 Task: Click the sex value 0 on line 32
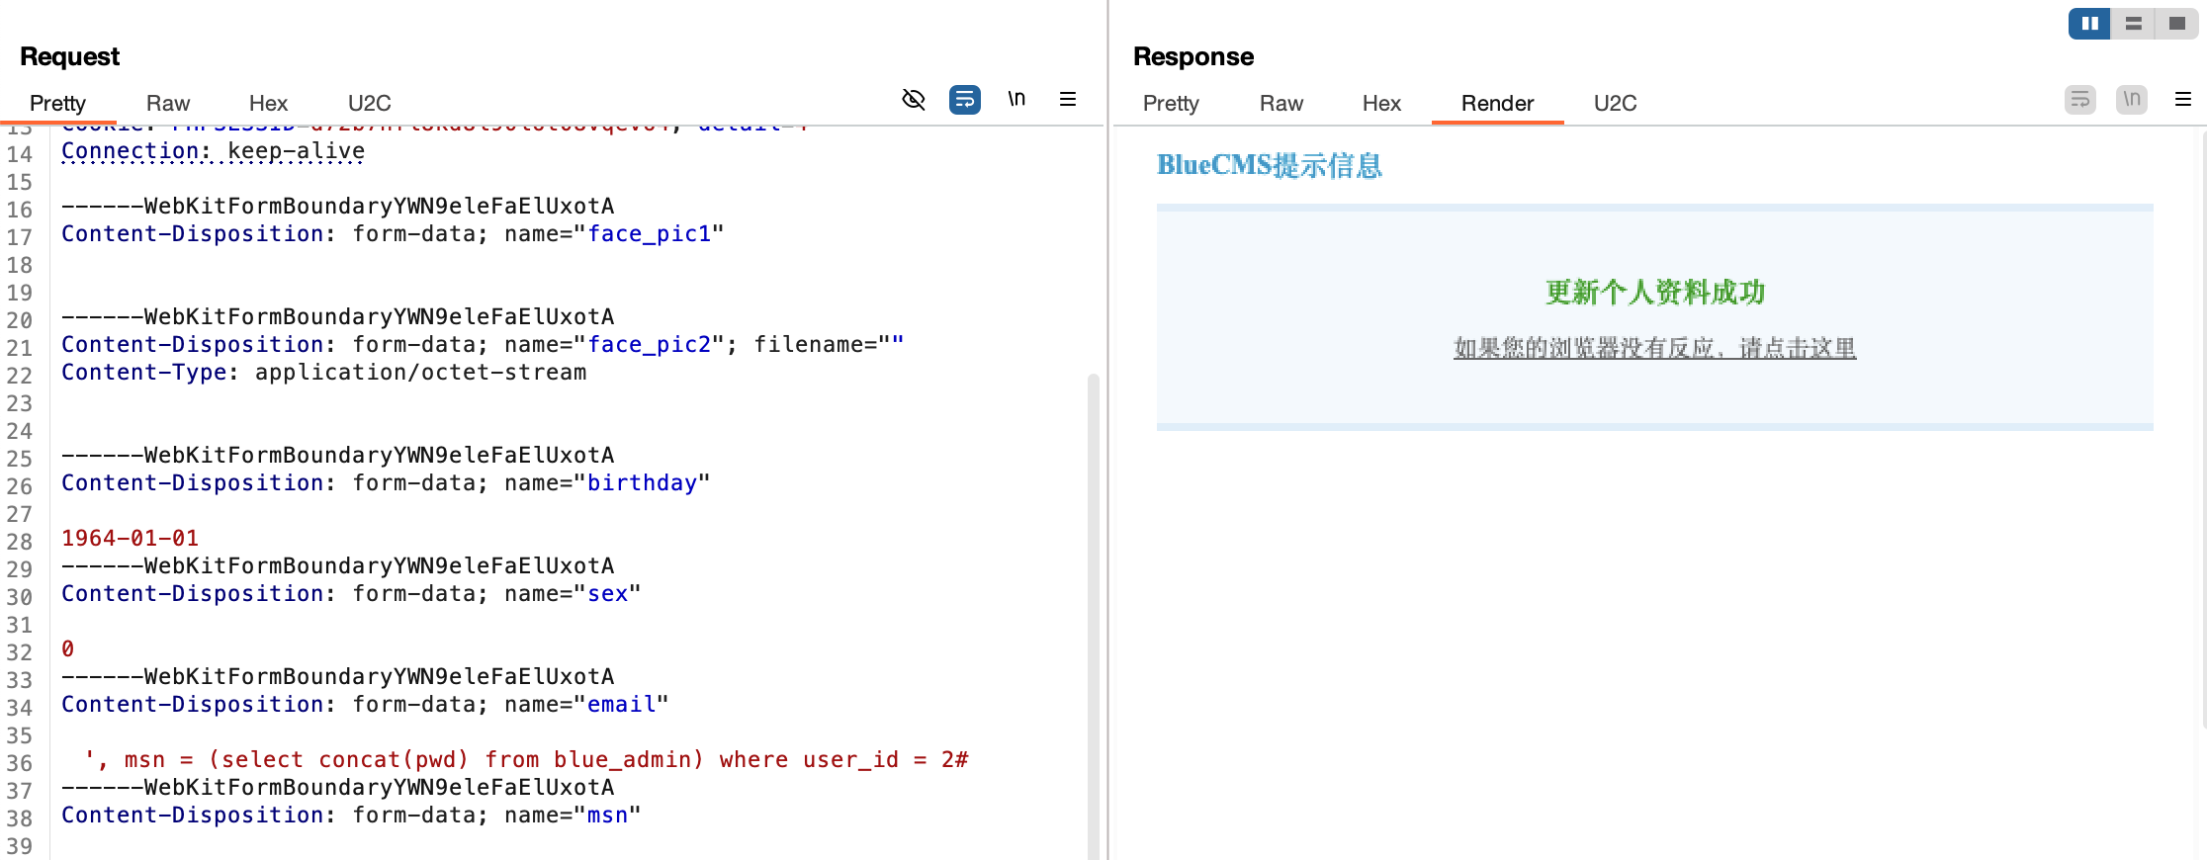pyautogui.click(x=67, y=648)
